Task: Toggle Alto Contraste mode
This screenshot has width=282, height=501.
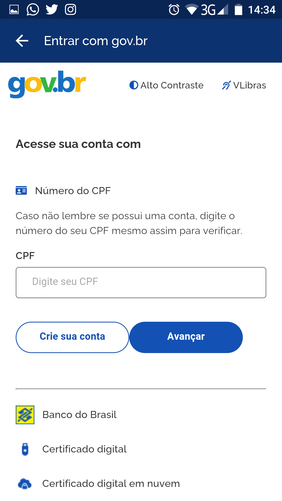Action: pos(166,85)
